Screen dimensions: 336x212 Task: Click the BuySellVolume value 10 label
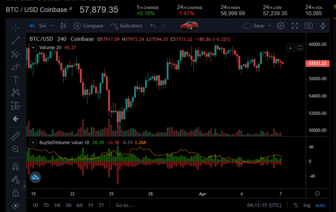pyautogui.click(x=64, y=142)
